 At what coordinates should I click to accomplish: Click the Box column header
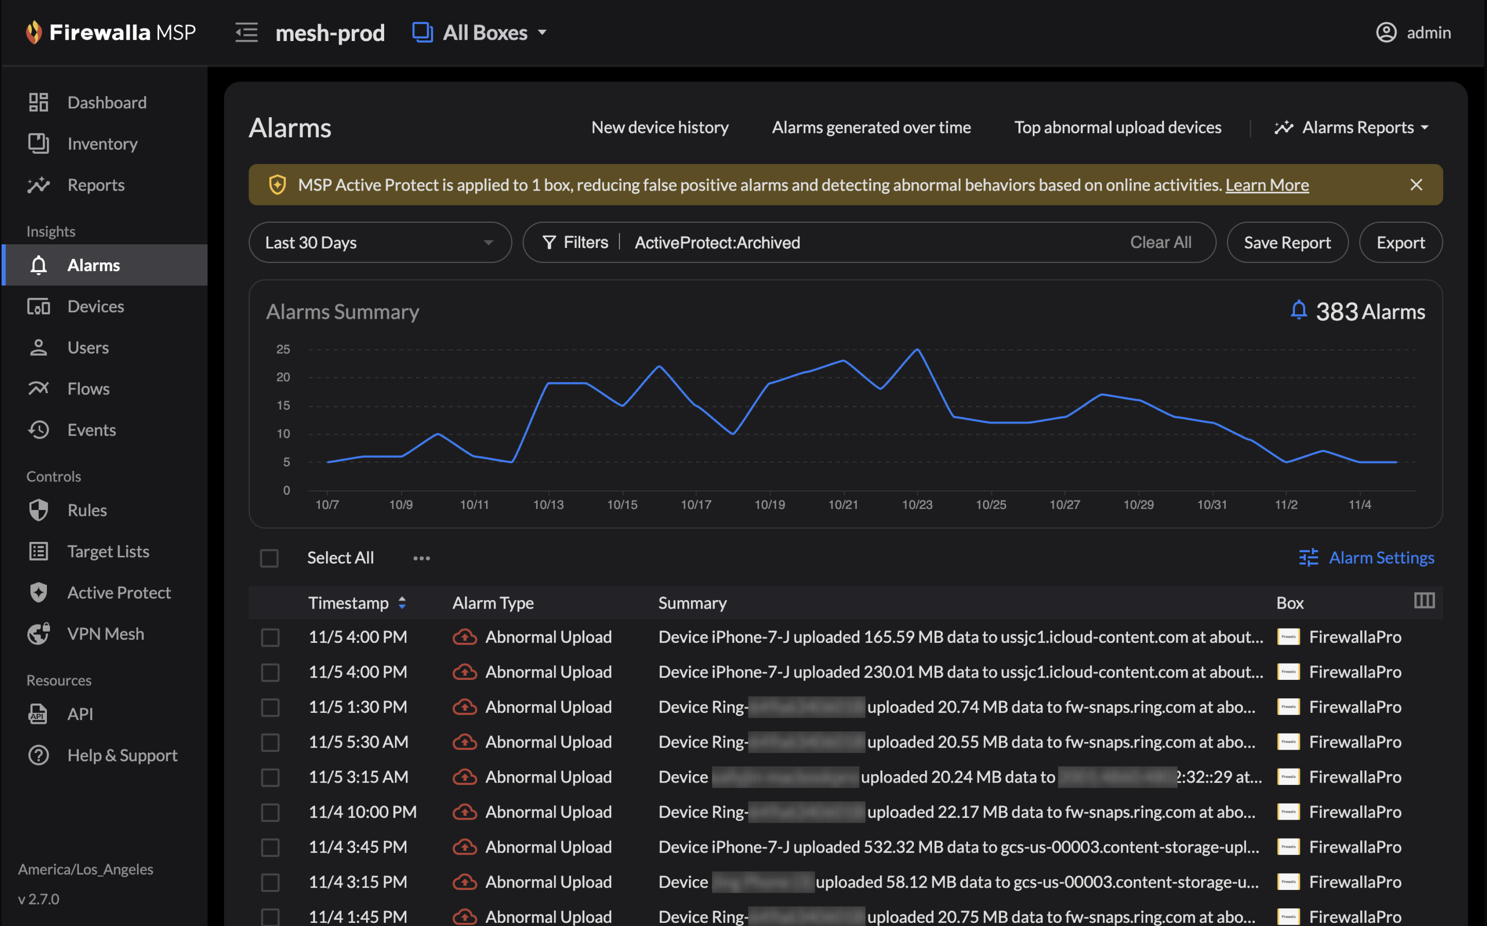[x=1289, y=603]
